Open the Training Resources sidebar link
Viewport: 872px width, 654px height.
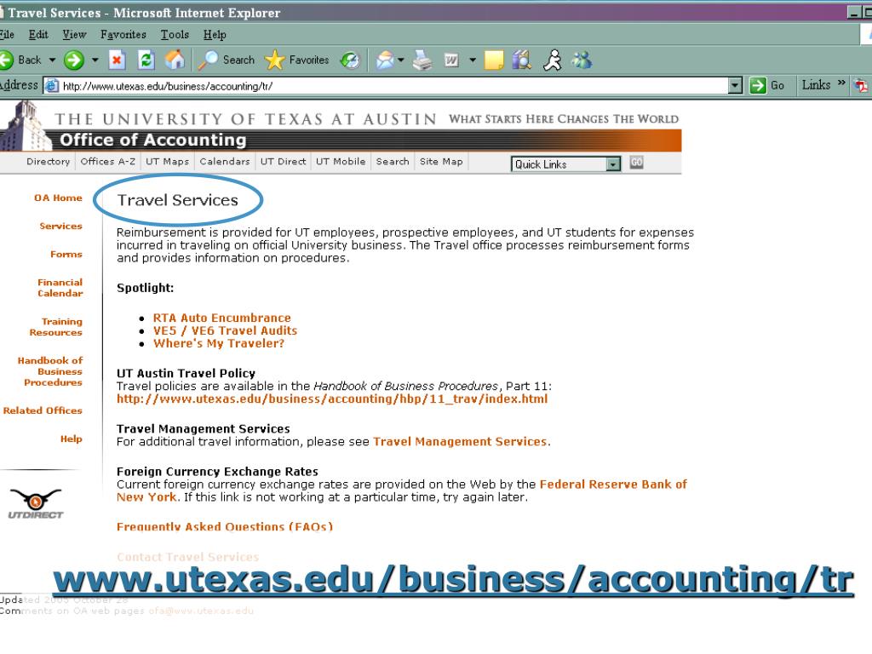pyautogui.click(x=55, y=327)
